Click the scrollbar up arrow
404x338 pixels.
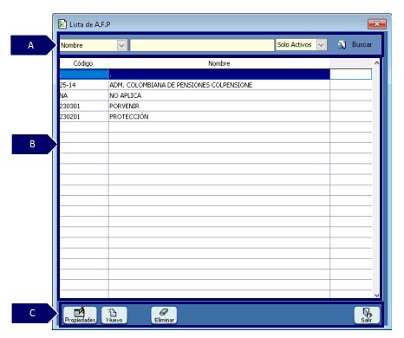pos(376,63)
